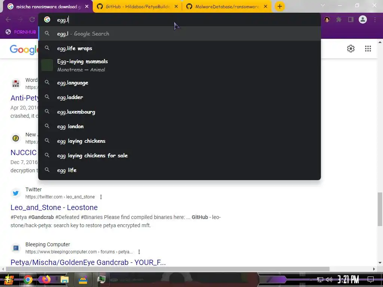
Task: Click the Google logo on the page
Action: (x=24, y=49)
